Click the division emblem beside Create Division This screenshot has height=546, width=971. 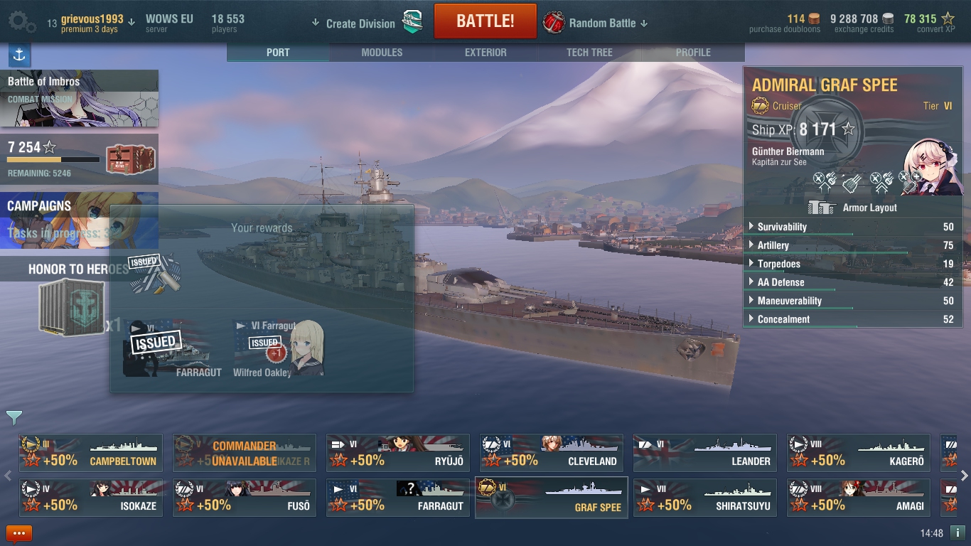click(413, 22)
